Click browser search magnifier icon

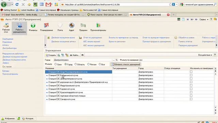[215, 4]
